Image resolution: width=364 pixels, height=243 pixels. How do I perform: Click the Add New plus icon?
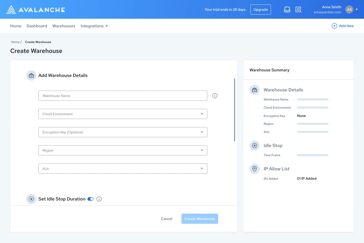pos(334,26)
